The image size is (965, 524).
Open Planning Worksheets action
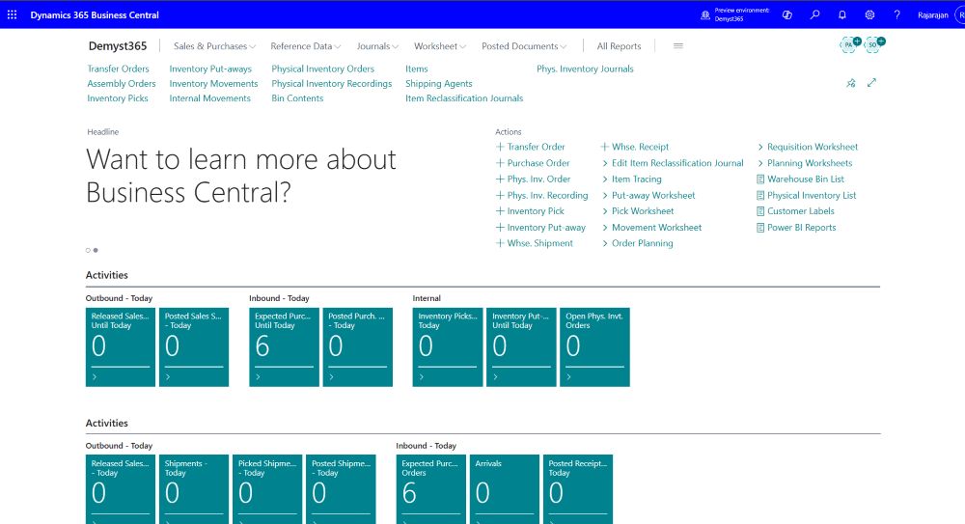pos(810,163)
